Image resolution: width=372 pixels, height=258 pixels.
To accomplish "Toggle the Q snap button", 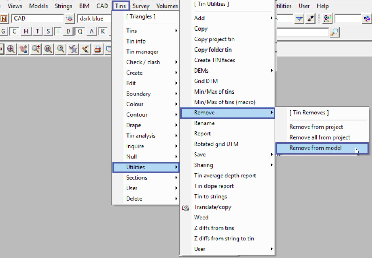I will click(x=80, y=32).
